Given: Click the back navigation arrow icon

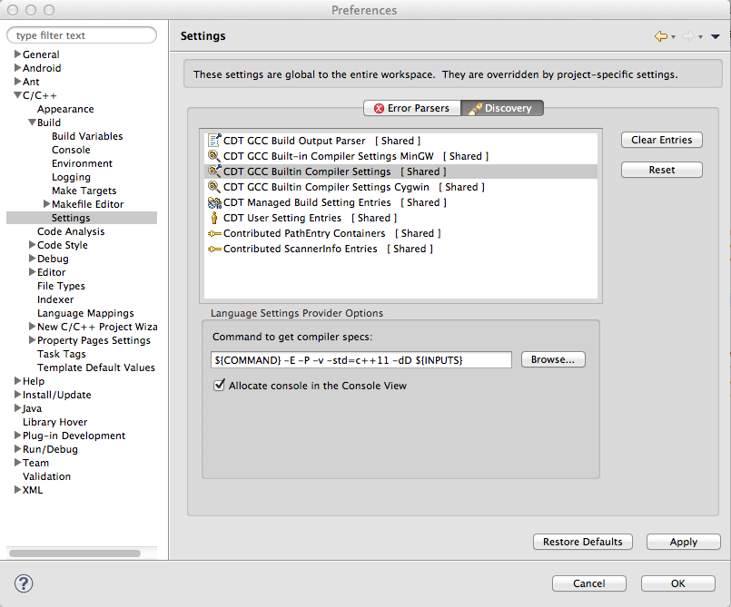Looking at the screenshot, I should [660, 36].
